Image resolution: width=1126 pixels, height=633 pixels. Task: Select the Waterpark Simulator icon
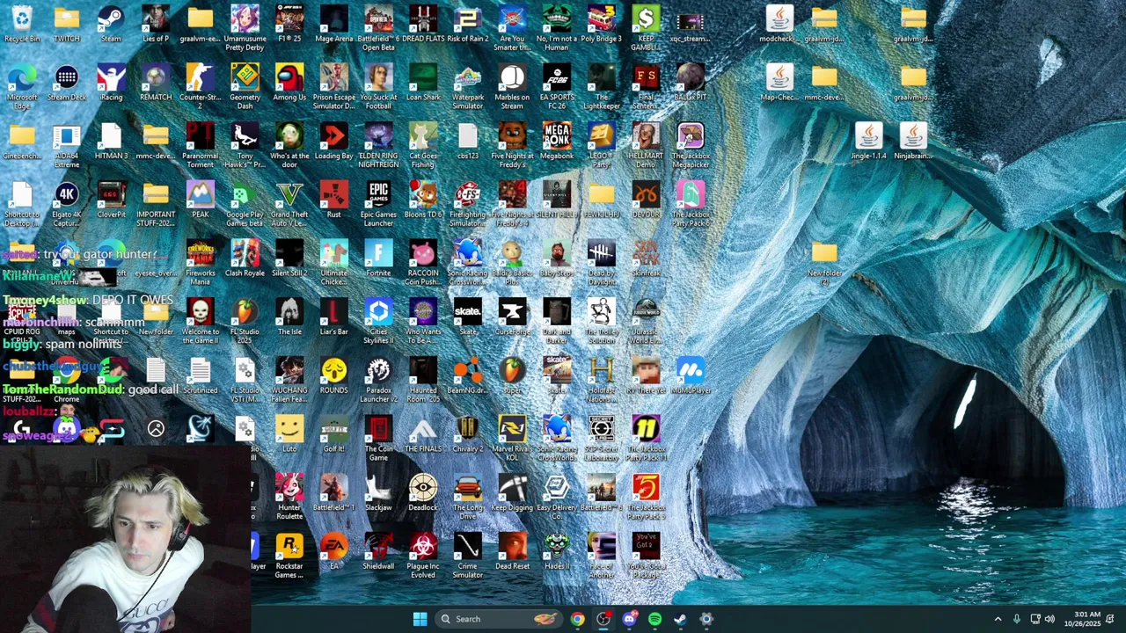pyautogui.click(x=467, y=87)
